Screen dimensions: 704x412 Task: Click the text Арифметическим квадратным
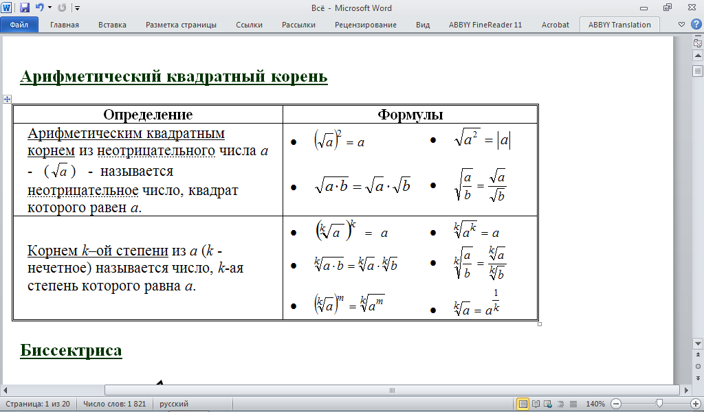[126, 133]
